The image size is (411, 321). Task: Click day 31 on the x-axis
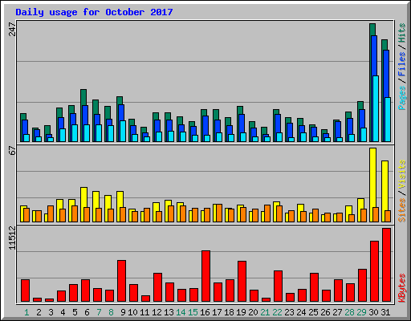[x=385, y=312]
